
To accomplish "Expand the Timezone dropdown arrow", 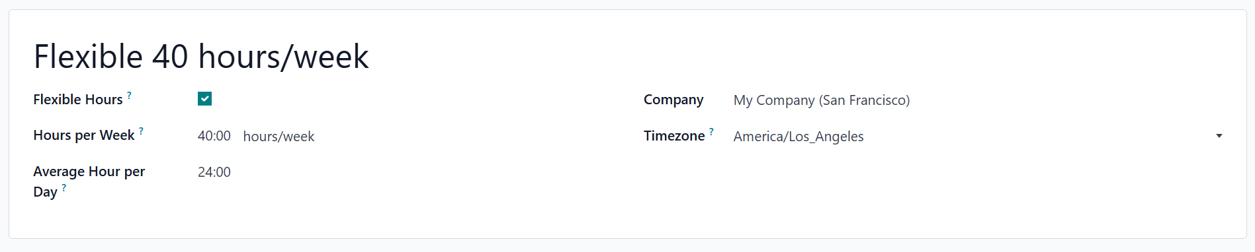I will (x=1219, y=136).
